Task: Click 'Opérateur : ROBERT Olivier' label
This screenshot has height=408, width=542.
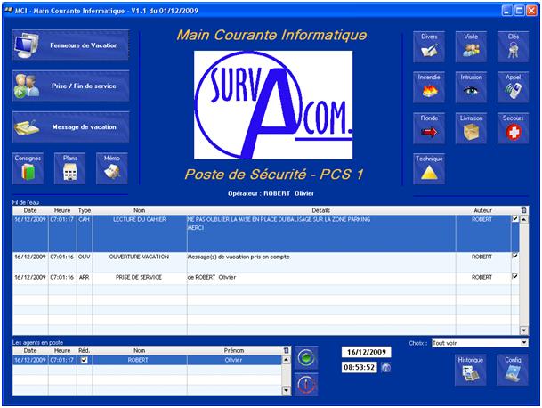Action: tap(271, 193)
